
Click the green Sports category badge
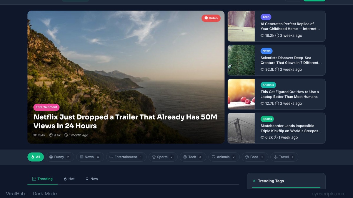click(x=267, y=119)
